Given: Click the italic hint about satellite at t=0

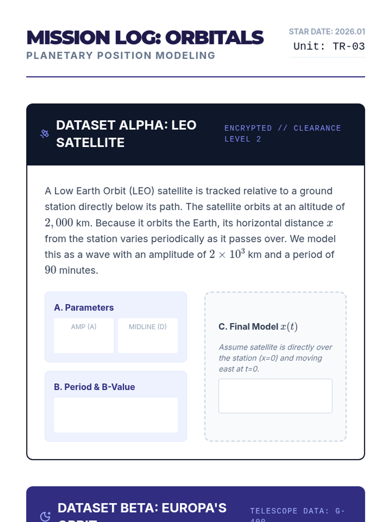Looking at the screenshot, I should pos(275,358).
